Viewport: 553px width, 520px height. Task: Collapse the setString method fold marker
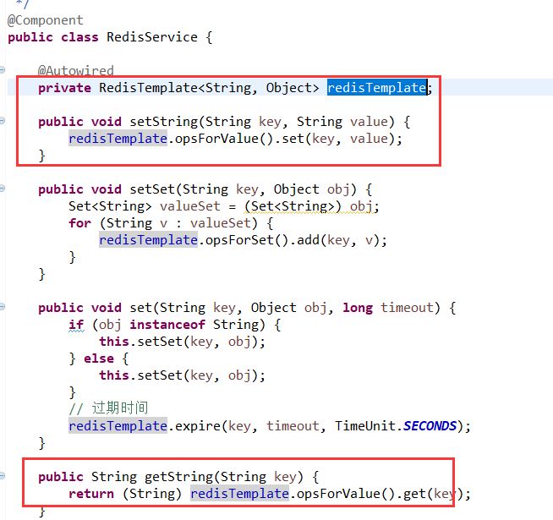pyautogui.click(x=2, y=121)
